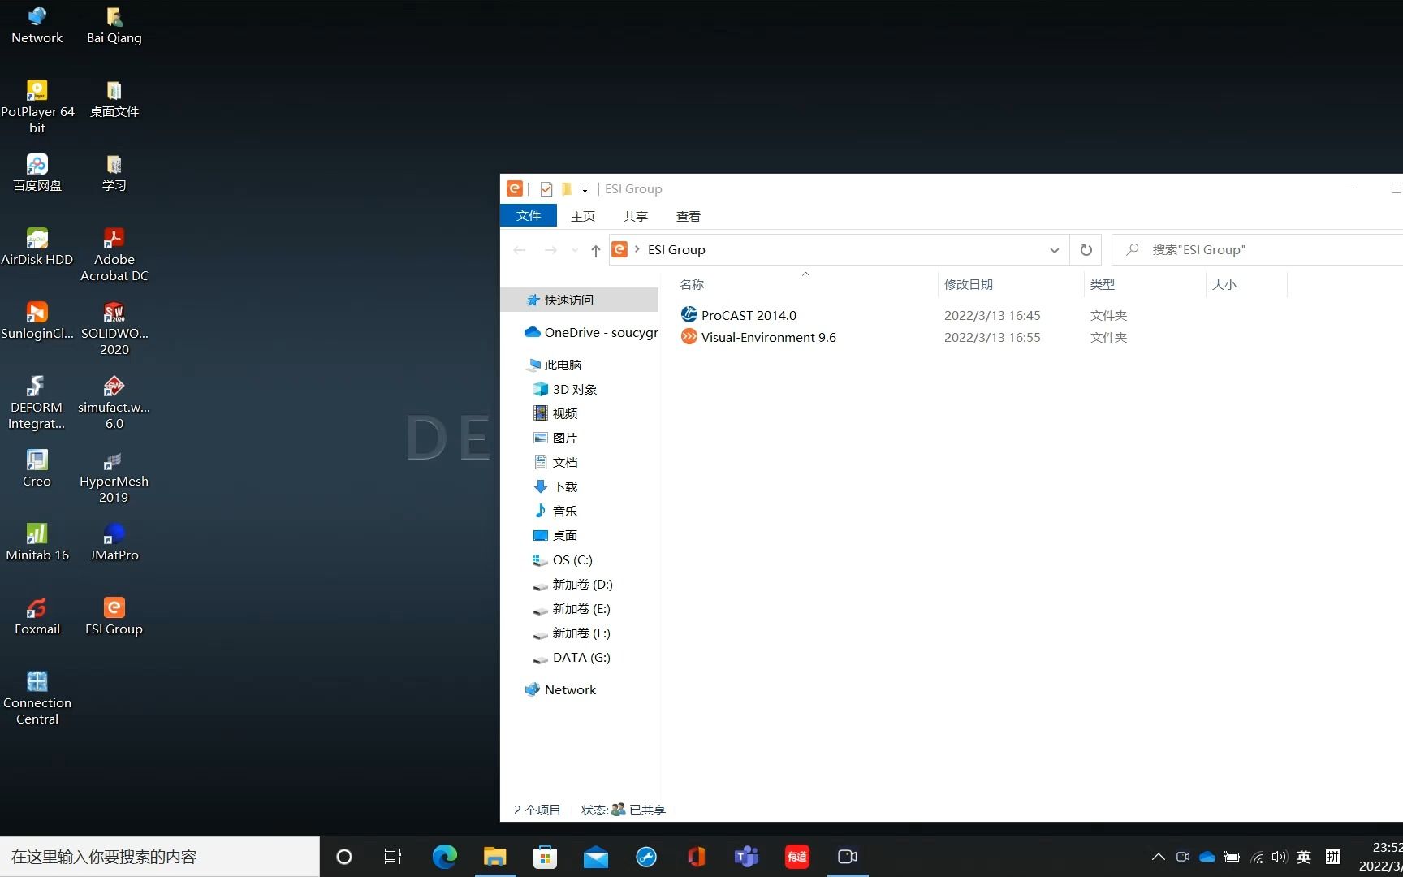Show hidden system tray icons
Screen dimensions: 1403x877
pos(1159,857)
